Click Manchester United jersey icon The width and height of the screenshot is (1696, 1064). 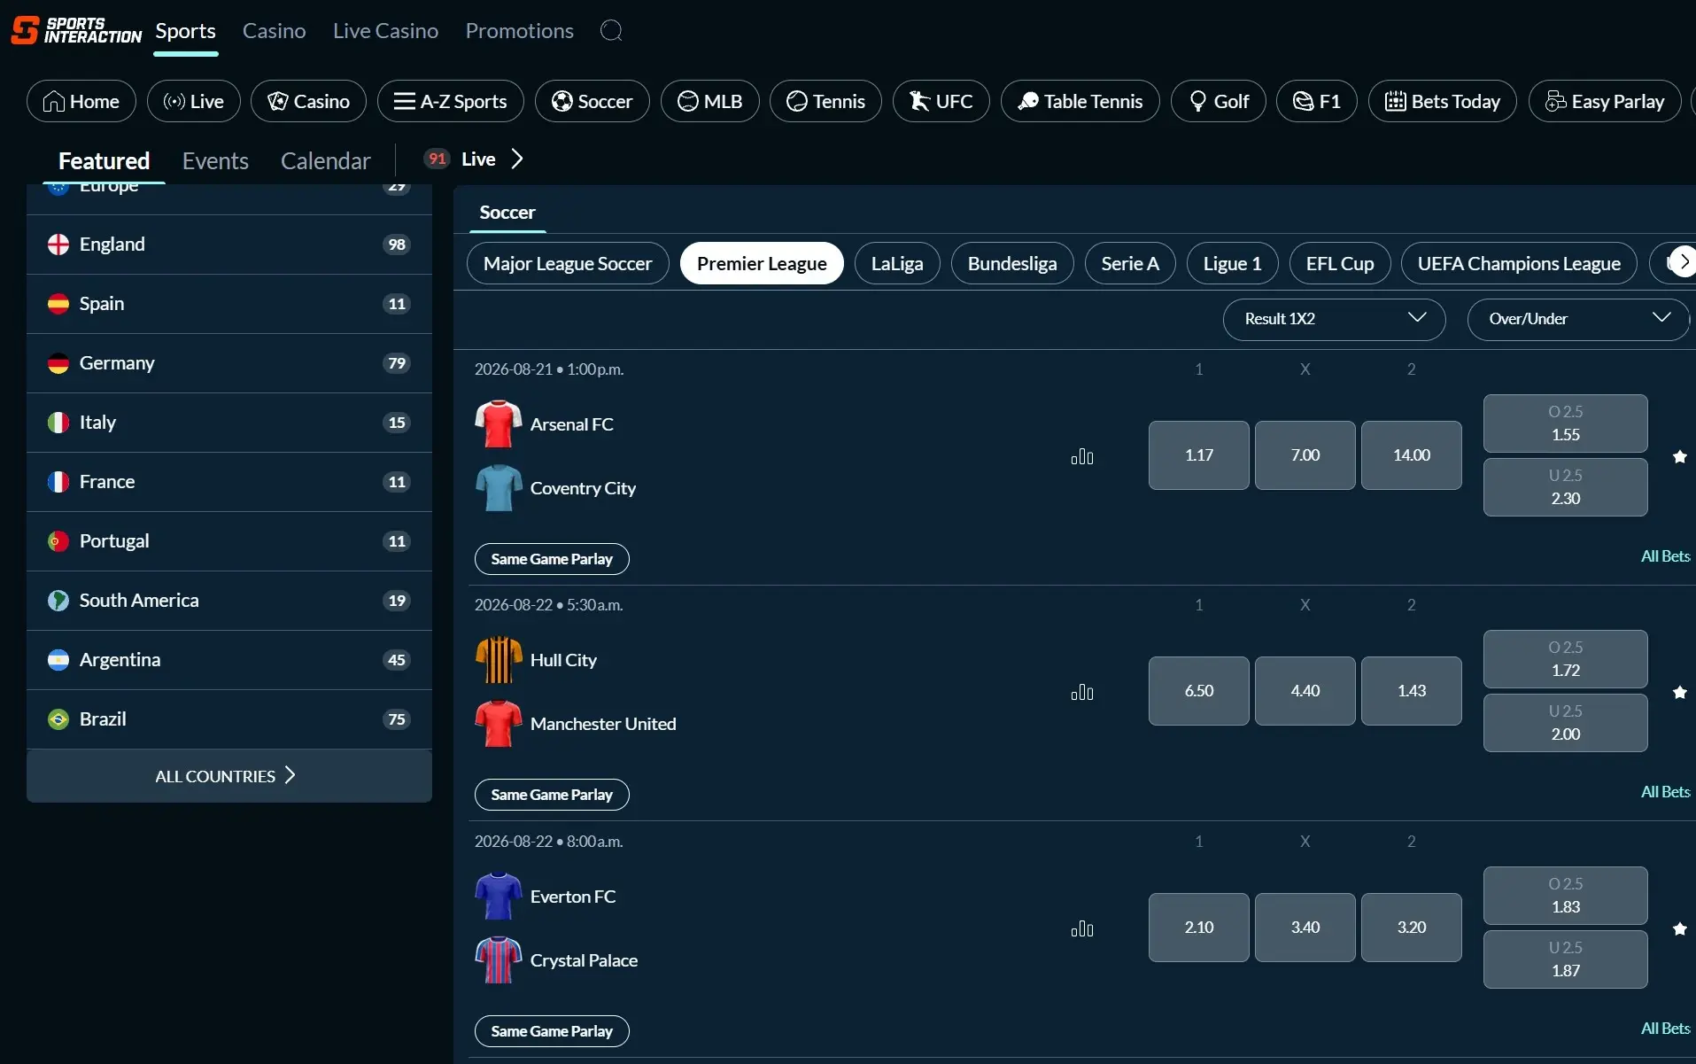(x=499, y=724)
